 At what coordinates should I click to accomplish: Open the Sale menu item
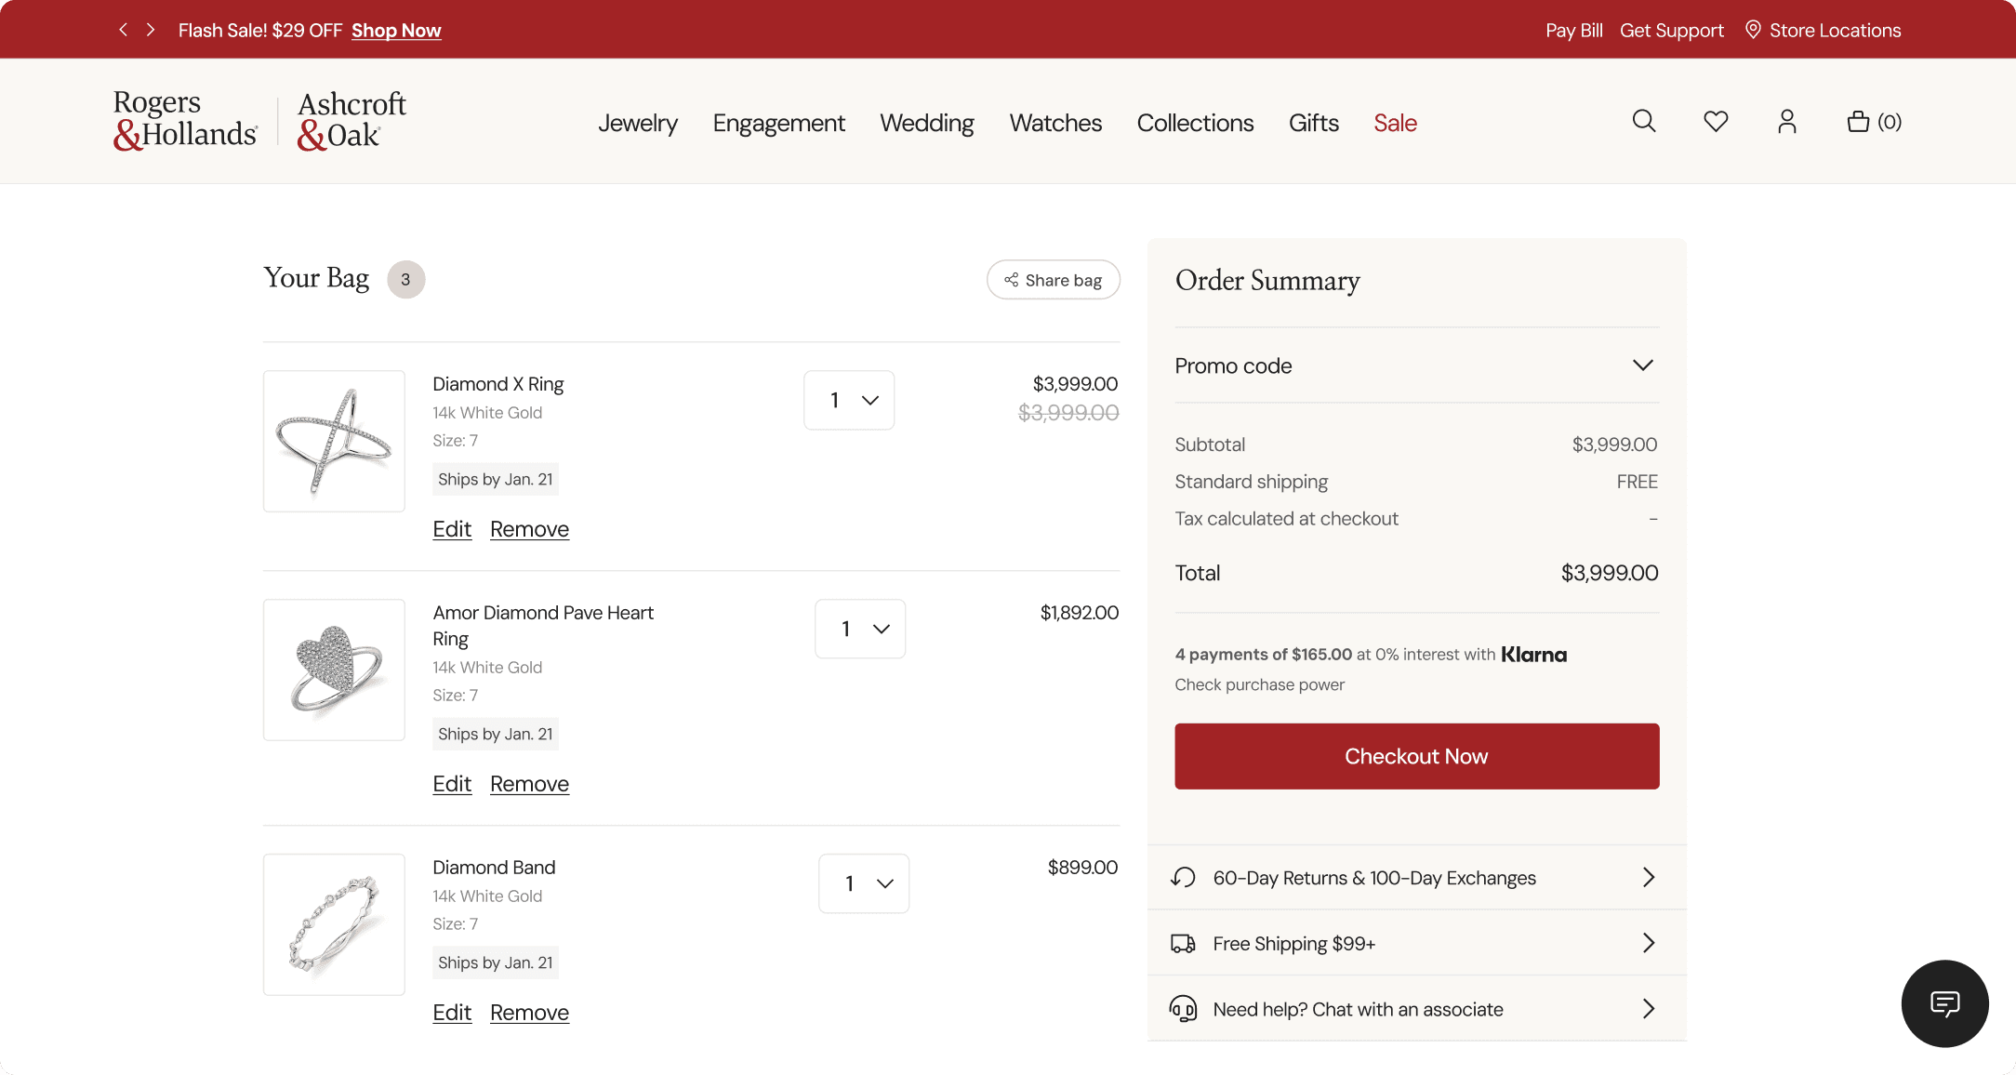pos(1395,123)
